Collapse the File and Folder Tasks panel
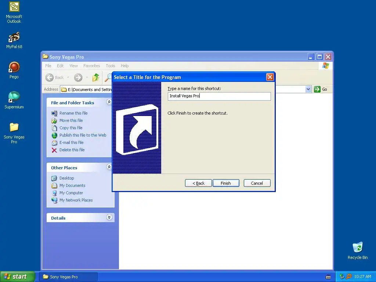 pos(109,102)
